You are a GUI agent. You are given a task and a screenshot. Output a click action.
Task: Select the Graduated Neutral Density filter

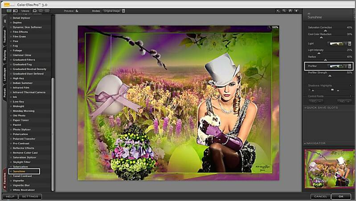tap(29, 69)
